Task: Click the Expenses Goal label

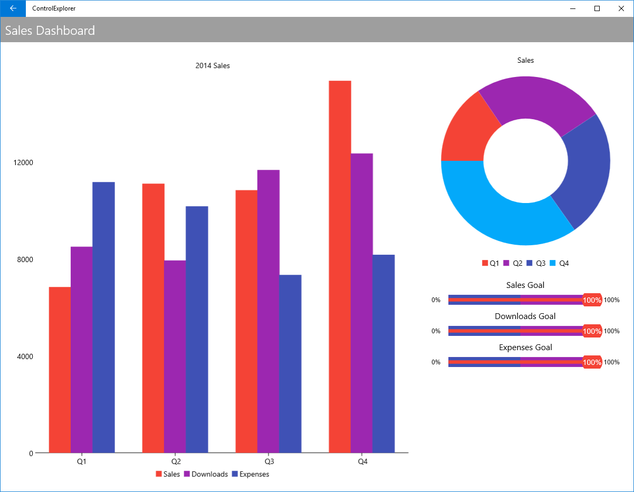Action: click(x=525, y=348)
